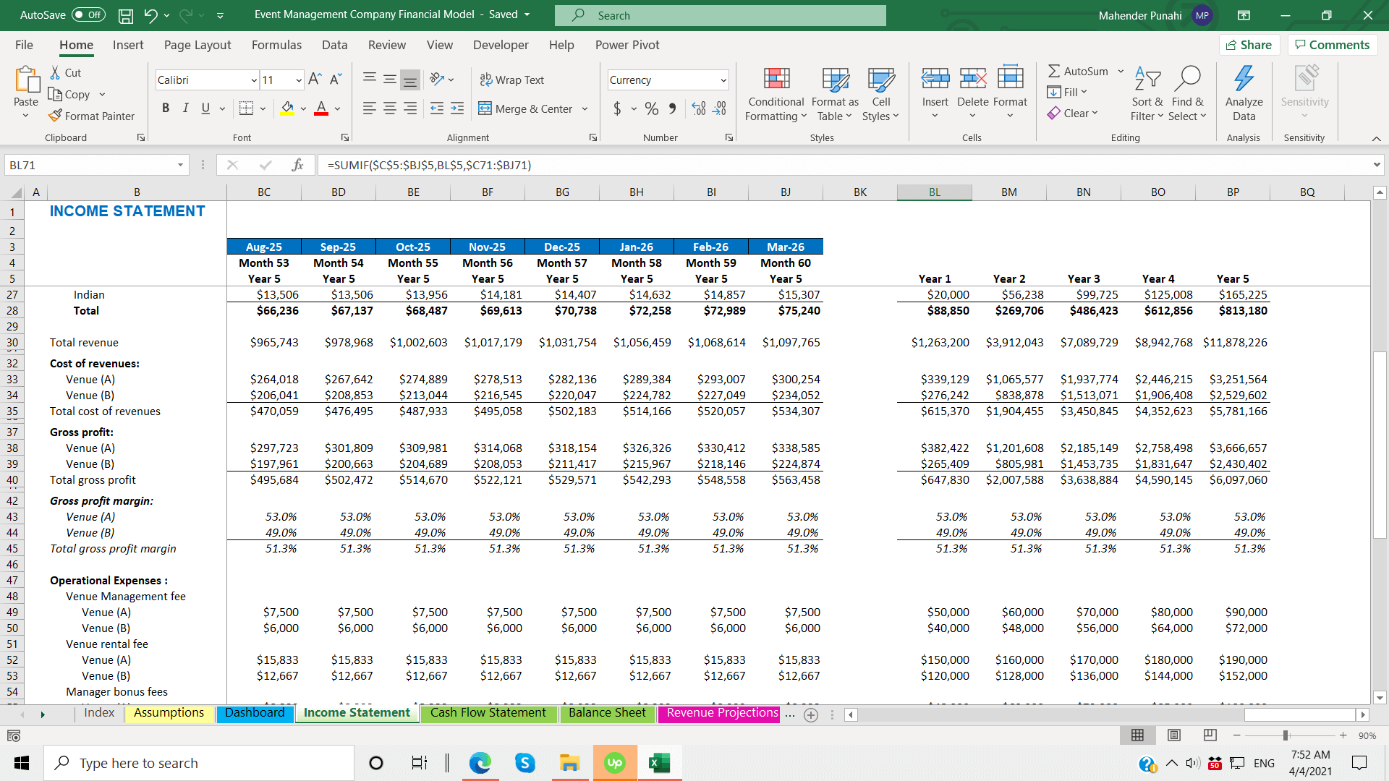This screenshot has height=781, width=1389.
Task: Click the zoom slider handle
Action: coord(1286,735)
